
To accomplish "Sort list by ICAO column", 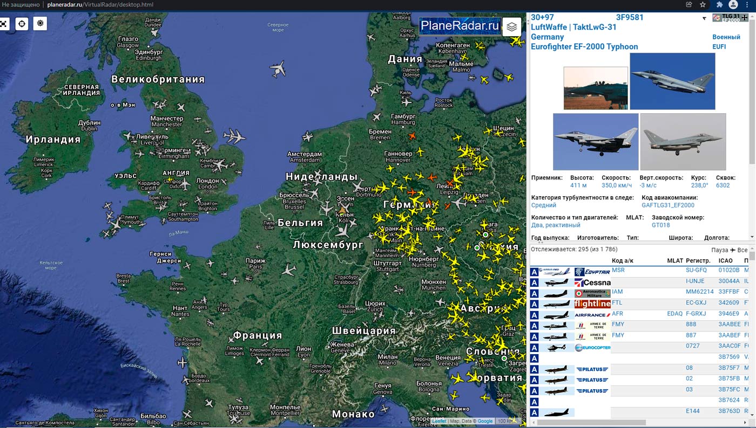I will 726,260.
